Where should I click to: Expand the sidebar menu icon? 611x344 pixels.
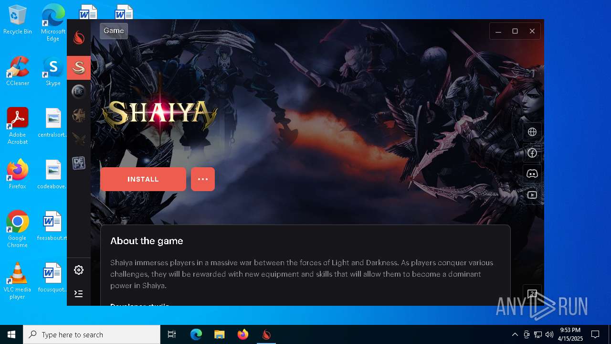79,293
